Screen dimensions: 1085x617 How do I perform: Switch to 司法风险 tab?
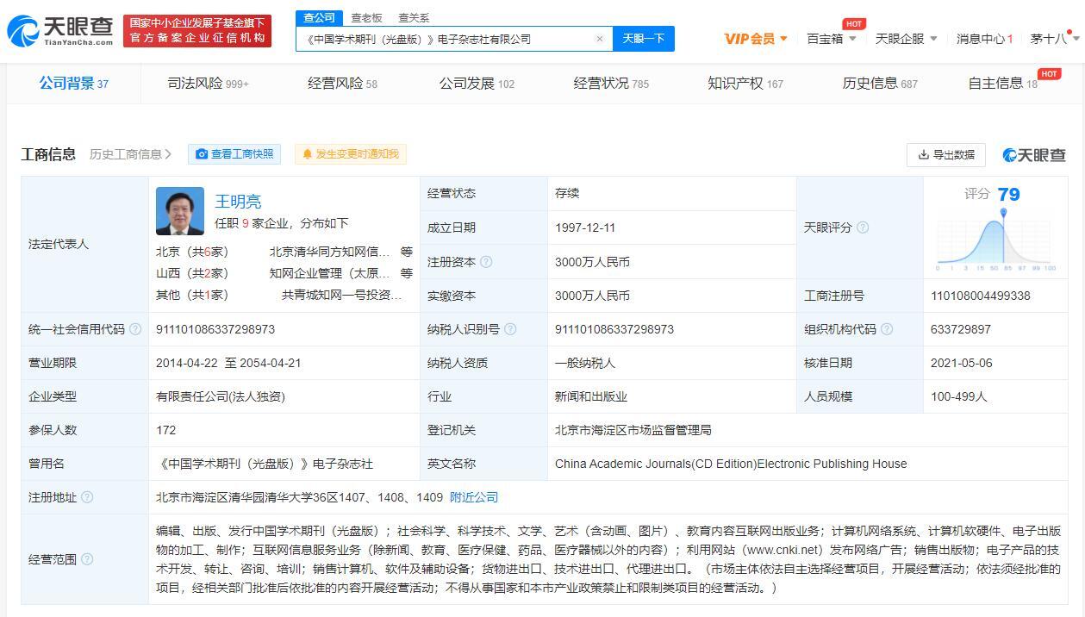pyautogui.click(x=208, y=84)
